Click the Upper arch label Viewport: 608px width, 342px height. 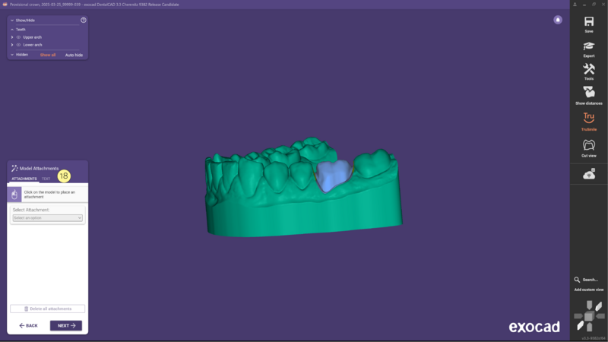coord(32,37)
